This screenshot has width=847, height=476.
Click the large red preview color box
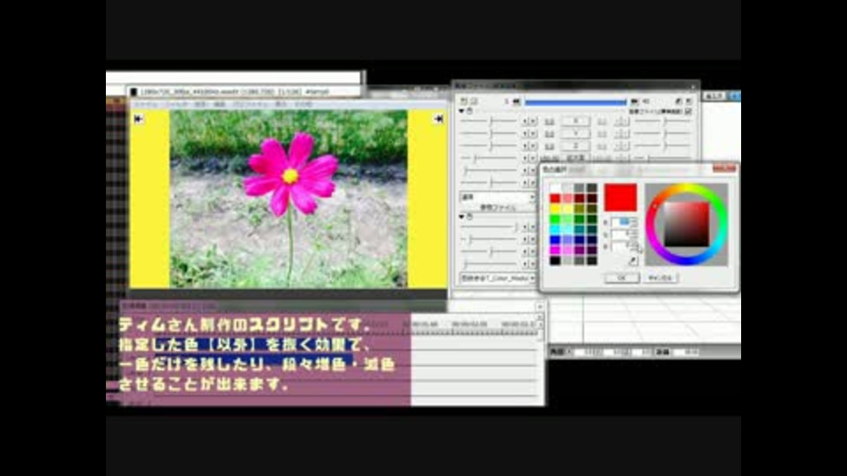(x=620, y=197)
